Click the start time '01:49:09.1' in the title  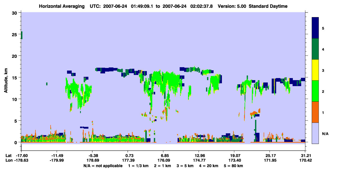pos(142,6)
